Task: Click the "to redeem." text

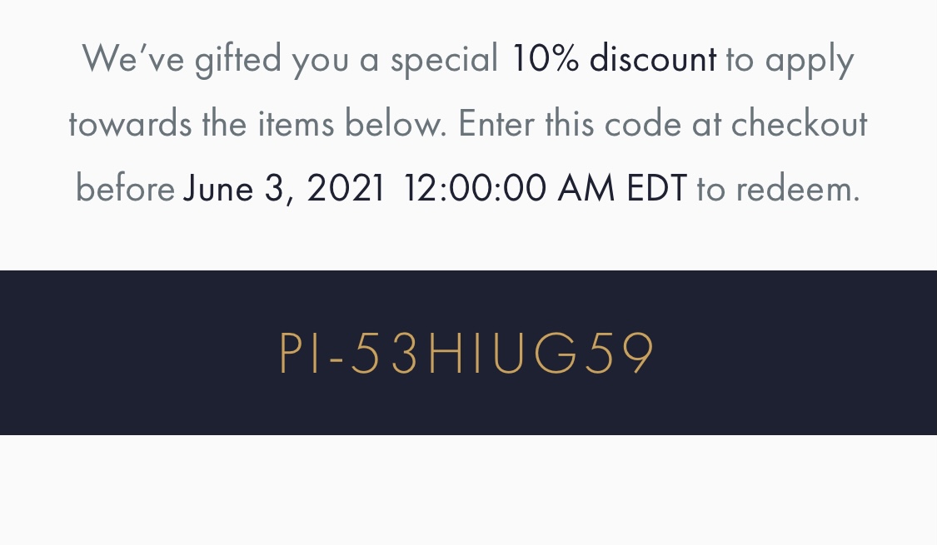Action: (x=777, y=189)
